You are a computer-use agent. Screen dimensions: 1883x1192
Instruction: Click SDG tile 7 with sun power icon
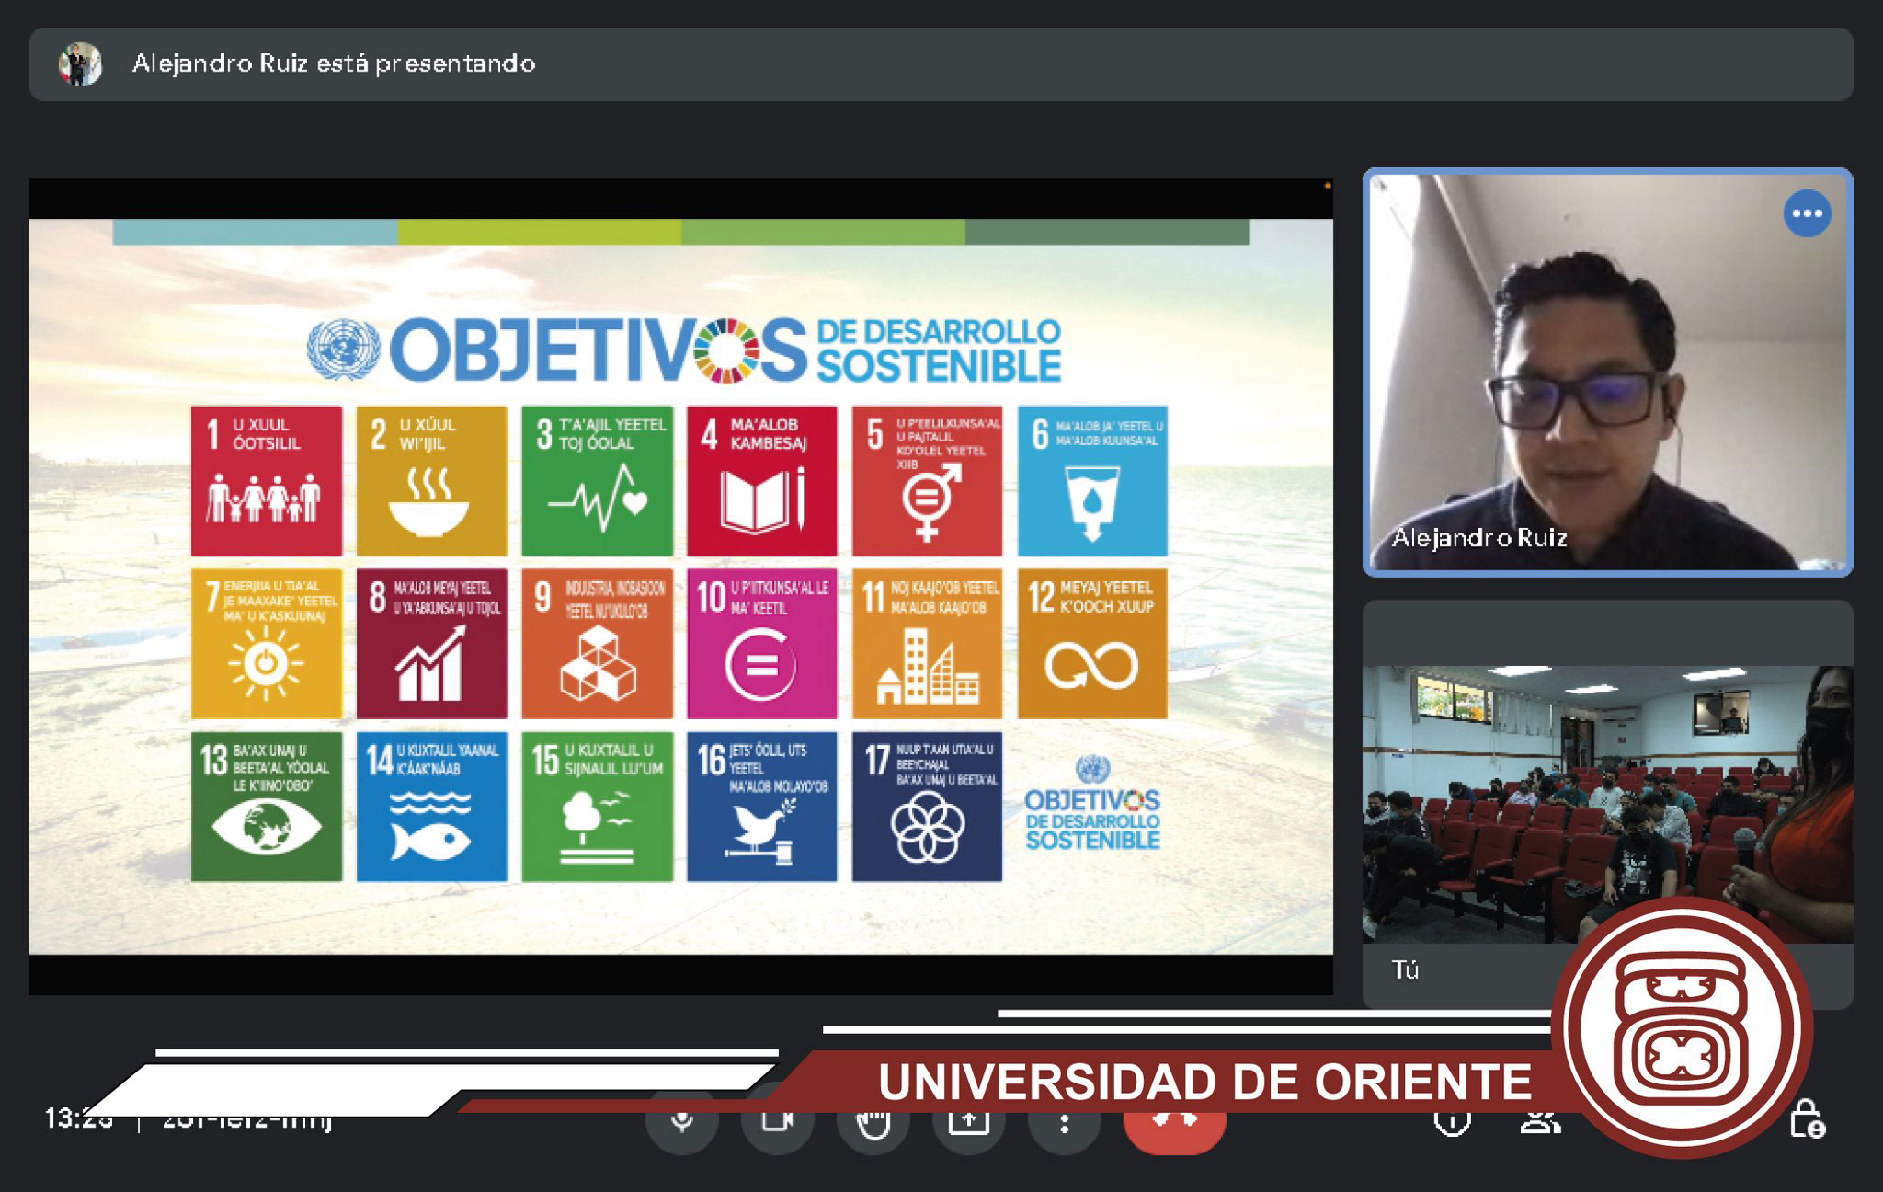pyautogui.click(x=267, y=644)
